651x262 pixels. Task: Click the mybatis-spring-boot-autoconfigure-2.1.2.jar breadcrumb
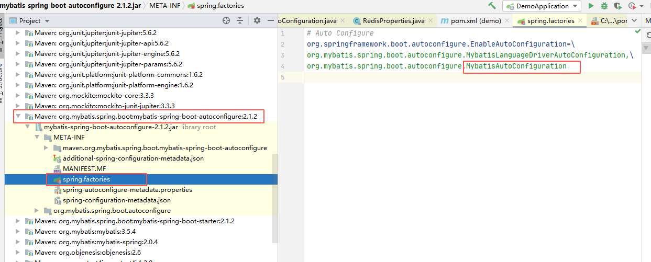tap(71, 6)
